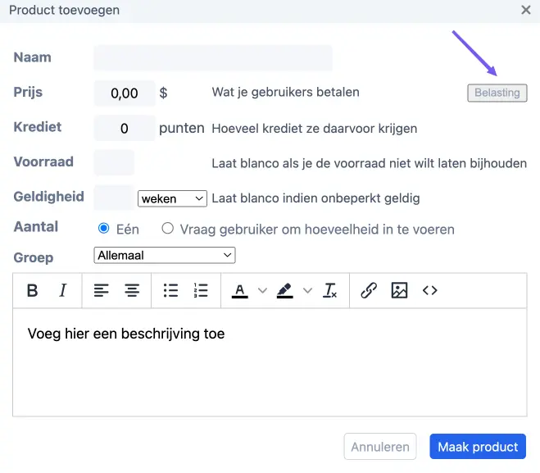Image resolution: width=540 pixels, height=473 pixels.
Task: Click the Belasting button
Action: pyautogui.click(x=497, y=93)
